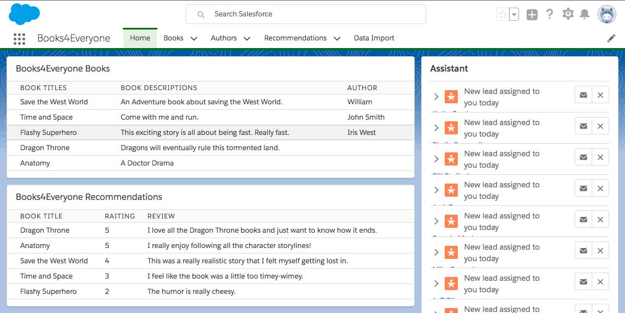
Task: Dismiss the second Assistant lead notification
Action: click(600, 126)
